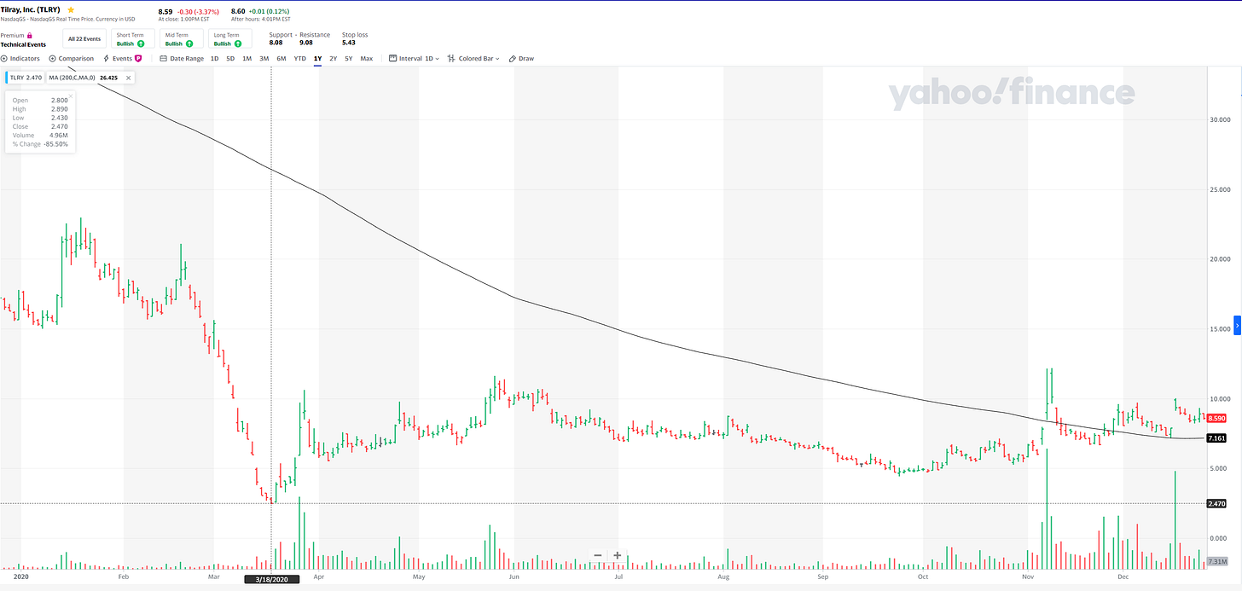Click the watchlist star beside Tilray ticker
This screenshot has height=591, width=1242.
click(x=71, y=9)
